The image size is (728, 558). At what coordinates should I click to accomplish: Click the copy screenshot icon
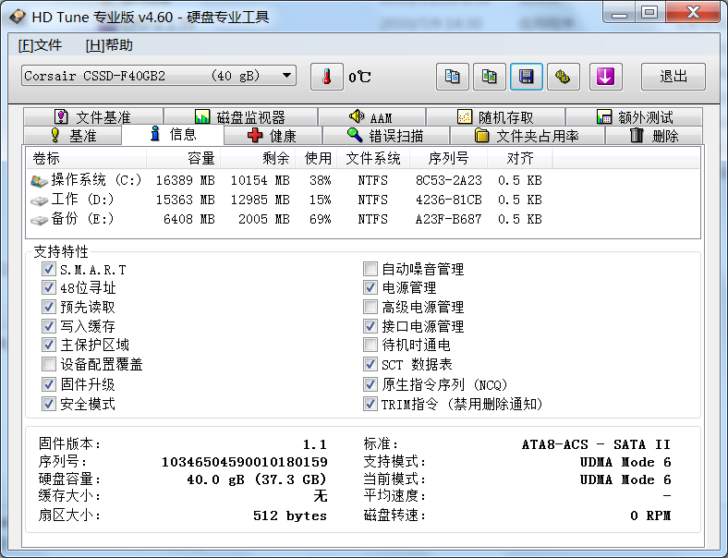pyautogui.click(x=489, y=77)
